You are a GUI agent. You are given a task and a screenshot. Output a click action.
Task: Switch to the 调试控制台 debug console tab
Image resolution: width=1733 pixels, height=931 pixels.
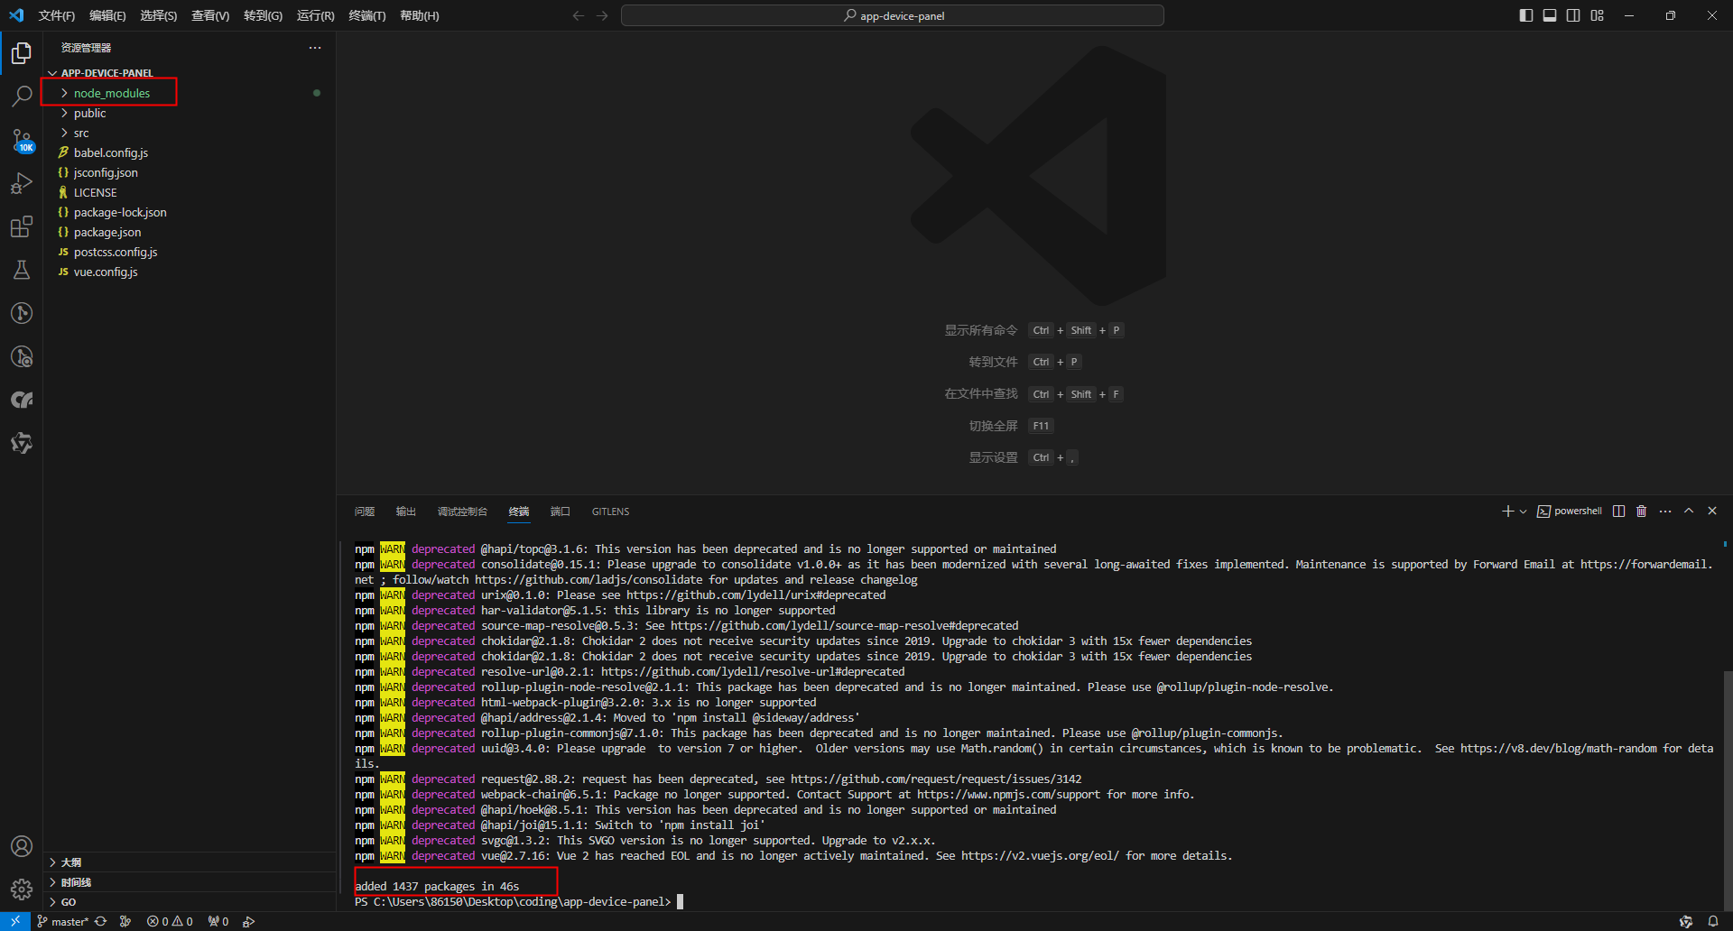click(462, 512)
